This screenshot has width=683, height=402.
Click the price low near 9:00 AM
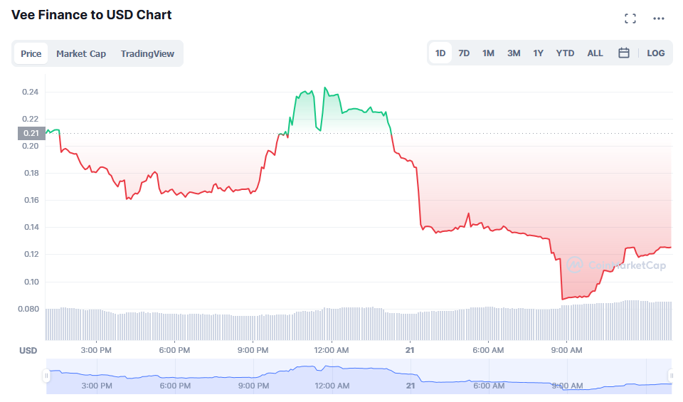pos(563,299)
